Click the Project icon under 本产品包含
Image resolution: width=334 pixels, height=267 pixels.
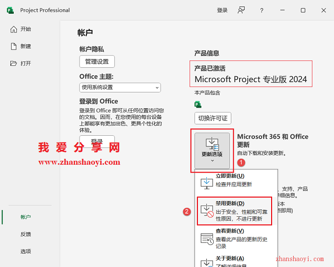tap(198, 105)
